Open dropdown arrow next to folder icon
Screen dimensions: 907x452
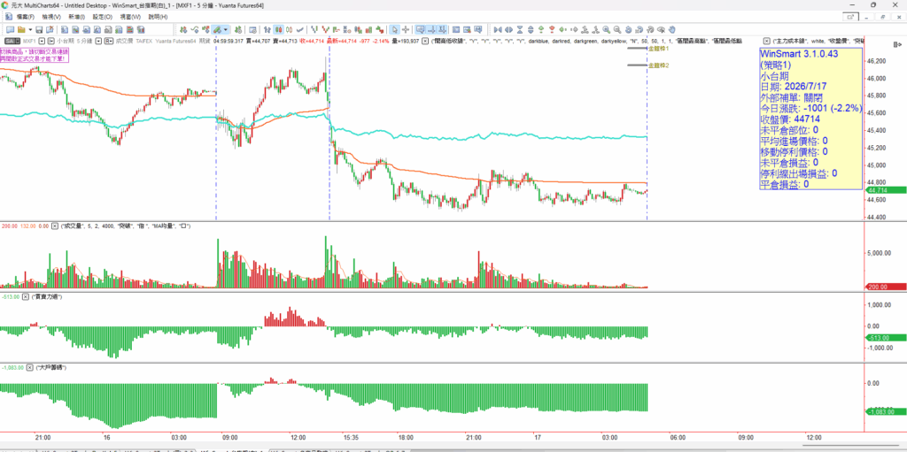30,29
